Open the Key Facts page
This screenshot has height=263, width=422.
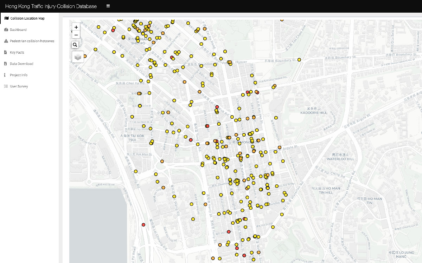point(29,52)
